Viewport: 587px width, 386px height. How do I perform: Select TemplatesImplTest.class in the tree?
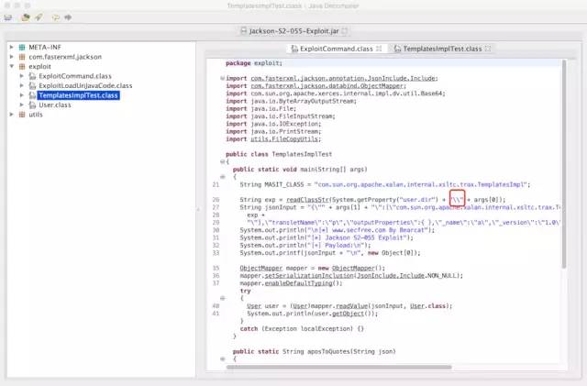click(78, 95)
